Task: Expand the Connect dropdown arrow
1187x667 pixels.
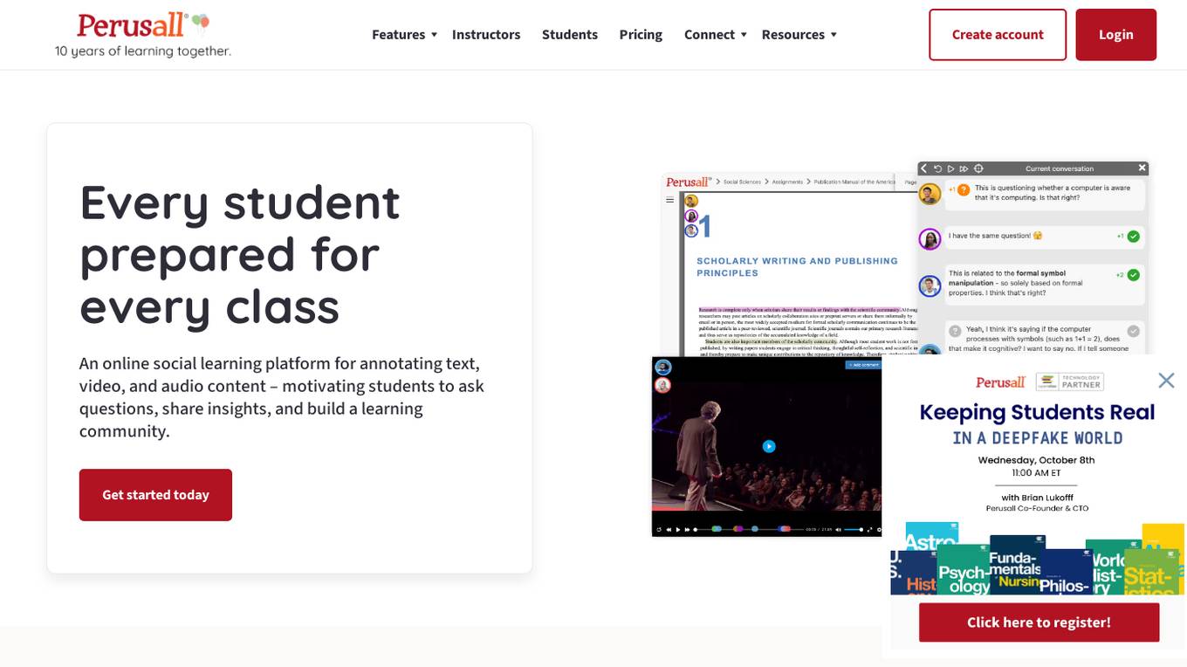Action: [x=744, y=35]
